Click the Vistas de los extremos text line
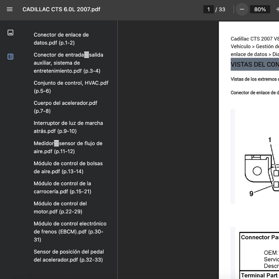Screen dimensions: 279x279 [255, 79]
